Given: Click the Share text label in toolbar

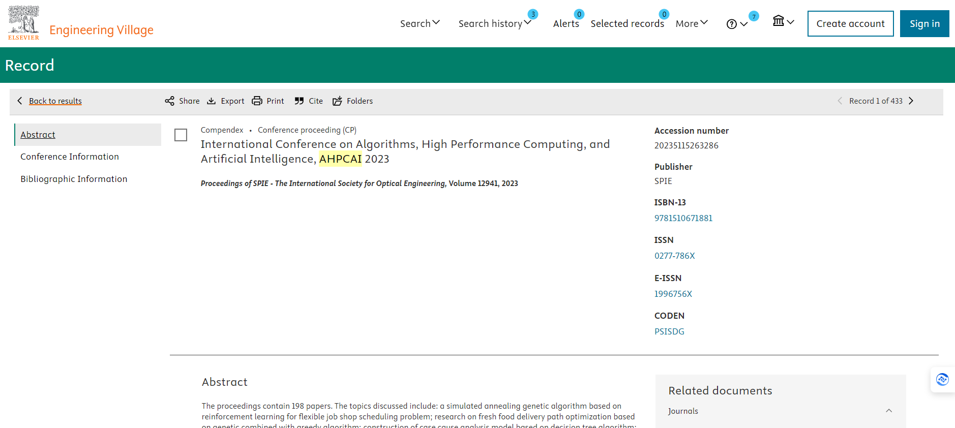Looking at the screenshot, I should tap(189, 101).
